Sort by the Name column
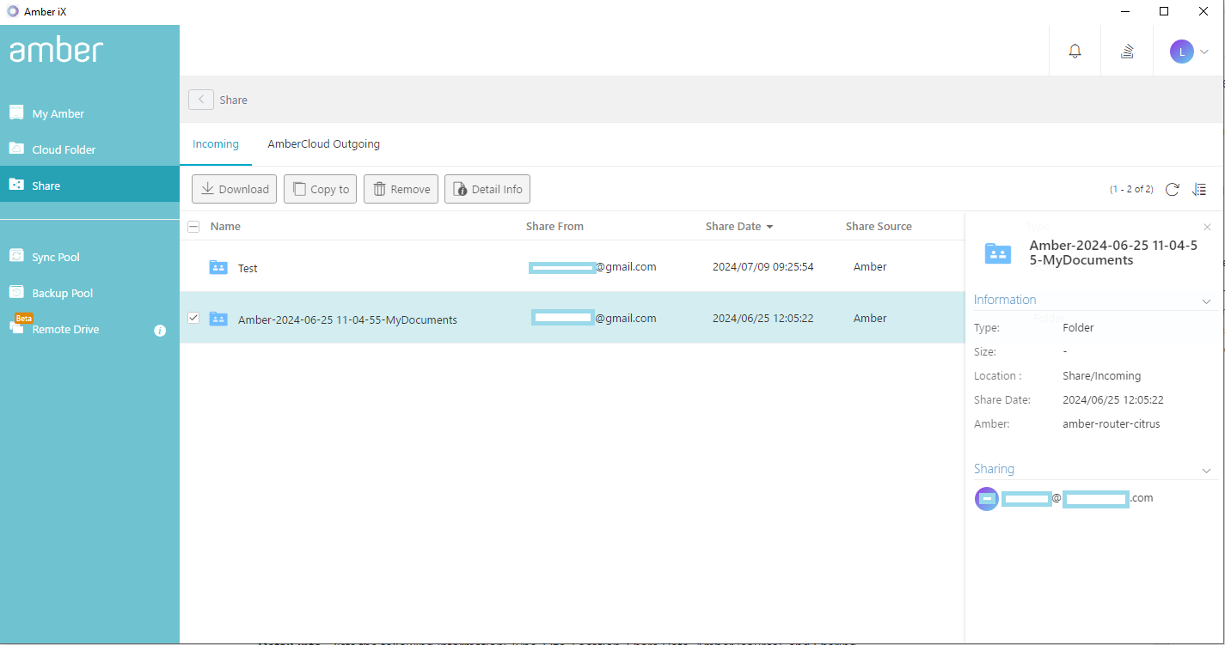Viewport: 1225px width, 645px height. (x=225, y=227)
